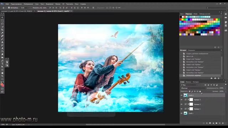The image size is (228, 128).
Task: Create a new layer icon
Action: pos(220,123)
